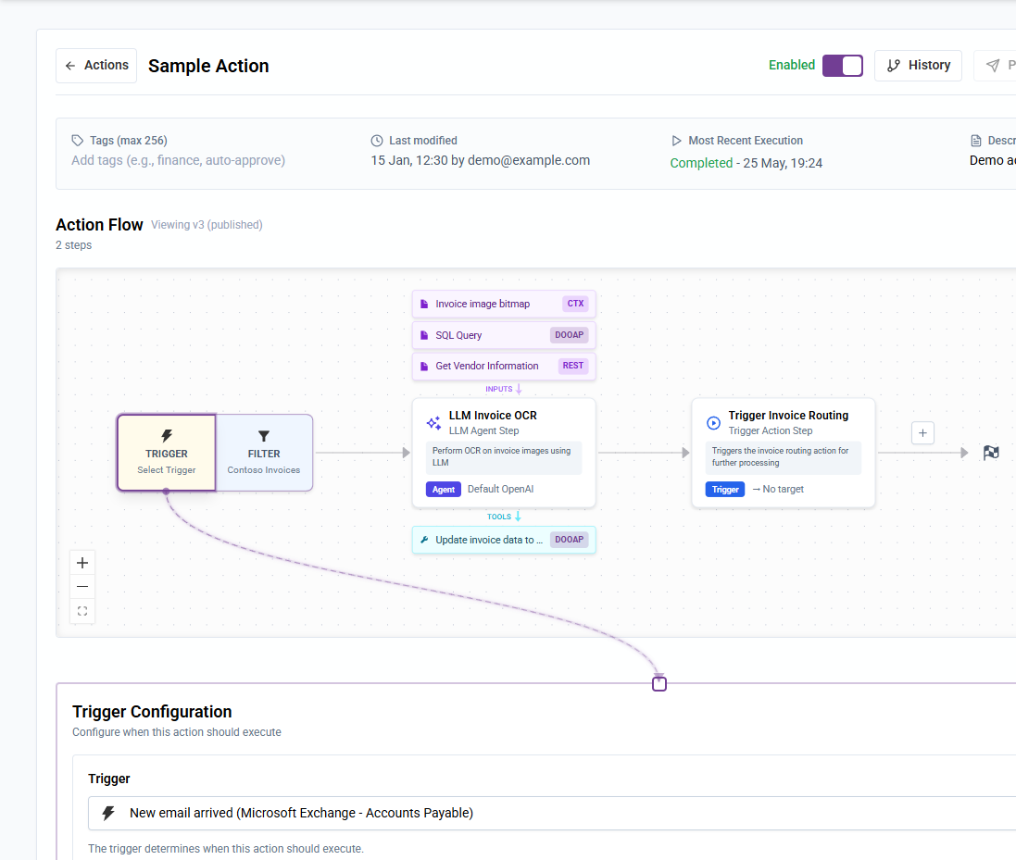The image size is (1016, 860).
Task: Open the Contoso Invoices filter node
Action: 264,453
